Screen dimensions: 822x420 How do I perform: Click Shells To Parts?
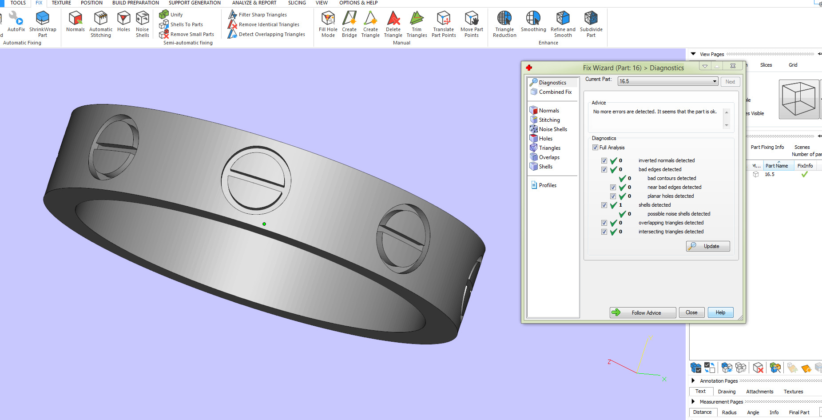[x=181, y=24]
